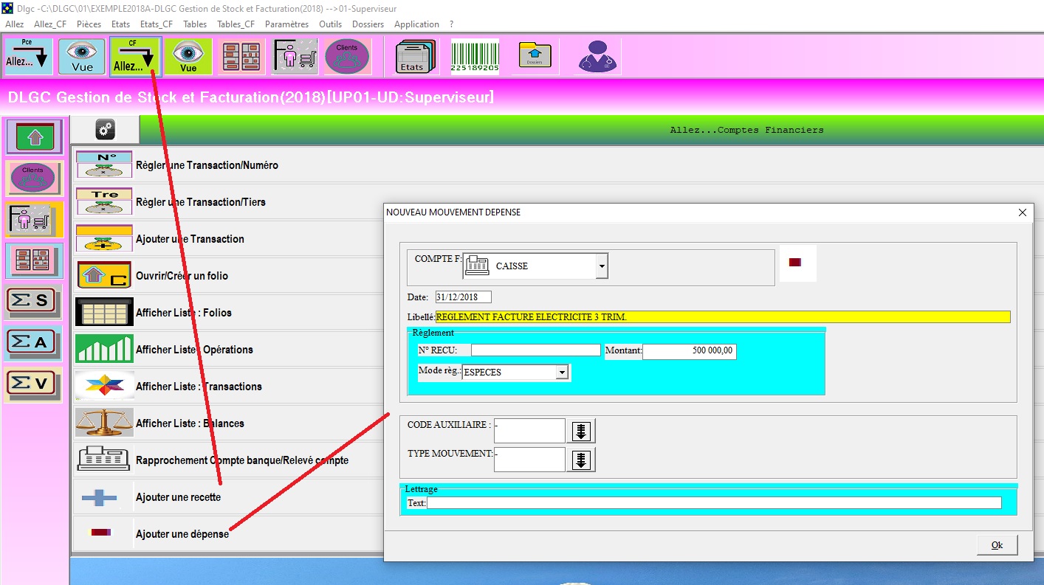Click the gear settings tab icon

coord(105,130)
